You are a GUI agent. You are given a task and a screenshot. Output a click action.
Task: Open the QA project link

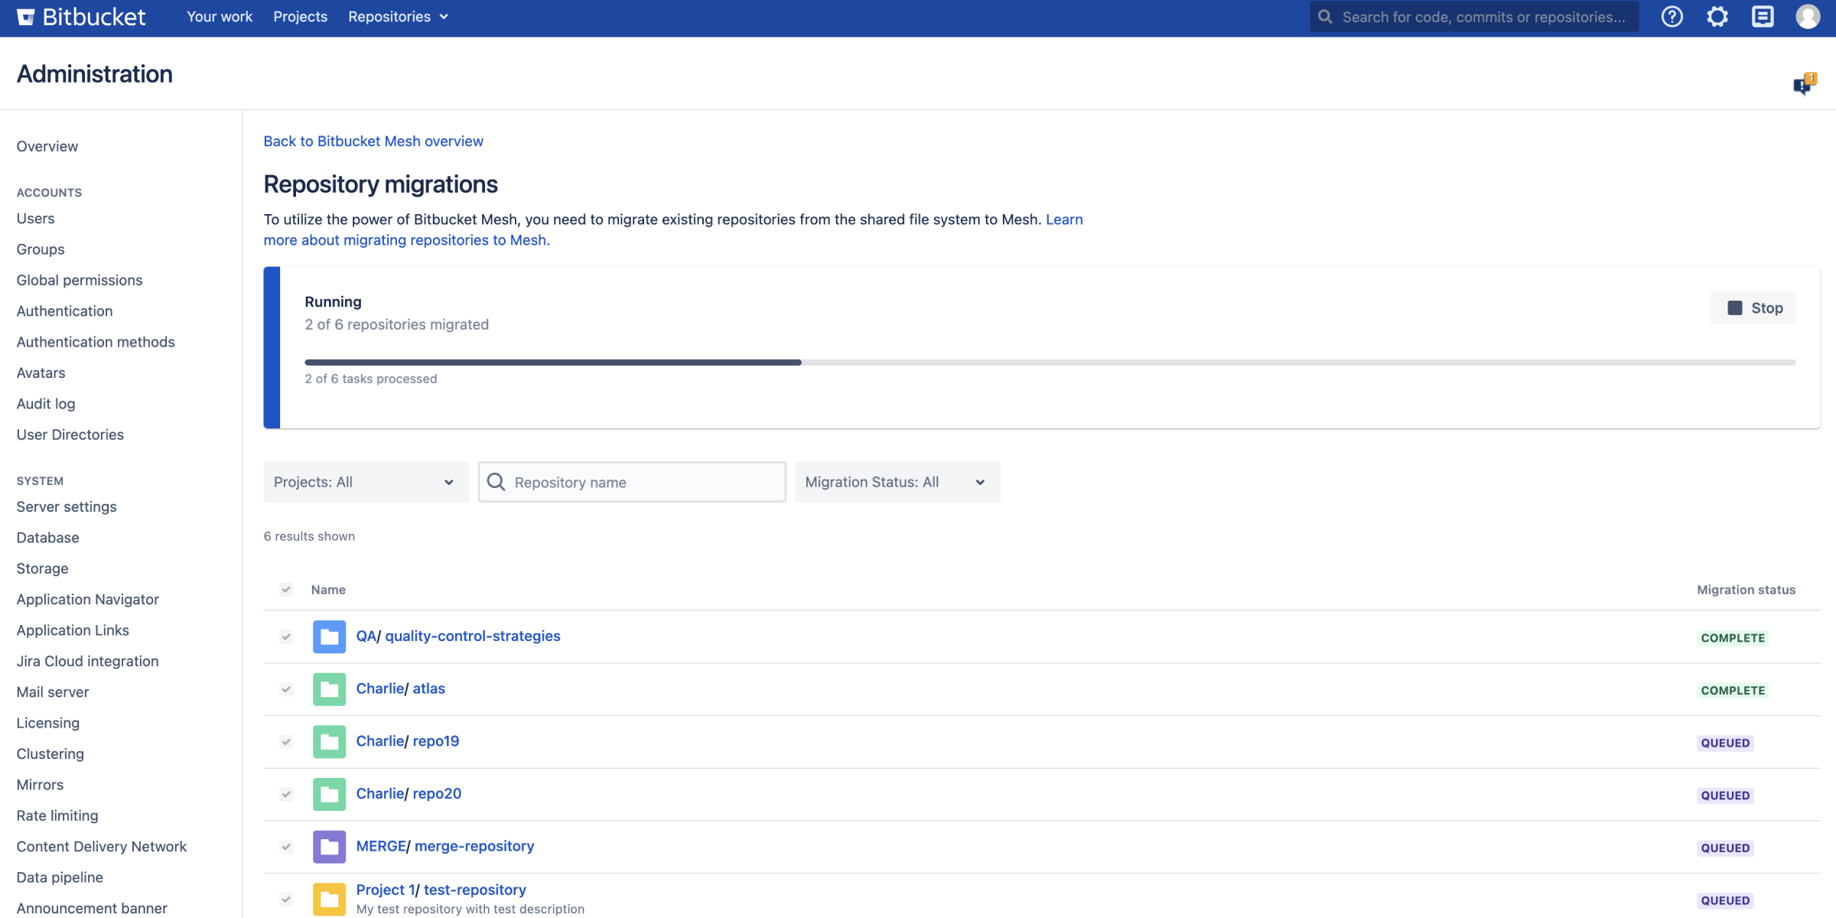[366, 636]
